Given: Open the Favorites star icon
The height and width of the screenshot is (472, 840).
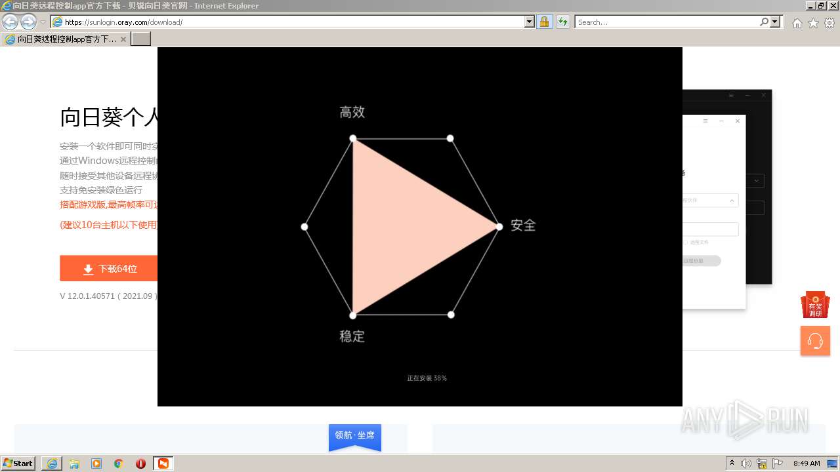Looking at the screenshot, I should (813, 23).
